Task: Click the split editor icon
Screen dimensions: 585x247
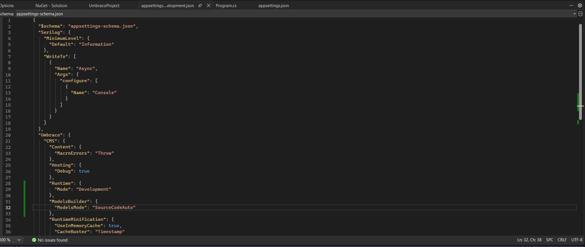Action: click(580, 14)
